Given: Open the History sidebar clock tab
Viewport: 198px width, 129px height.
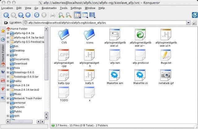Looking at the screenshot, I should tap(3, 40).
